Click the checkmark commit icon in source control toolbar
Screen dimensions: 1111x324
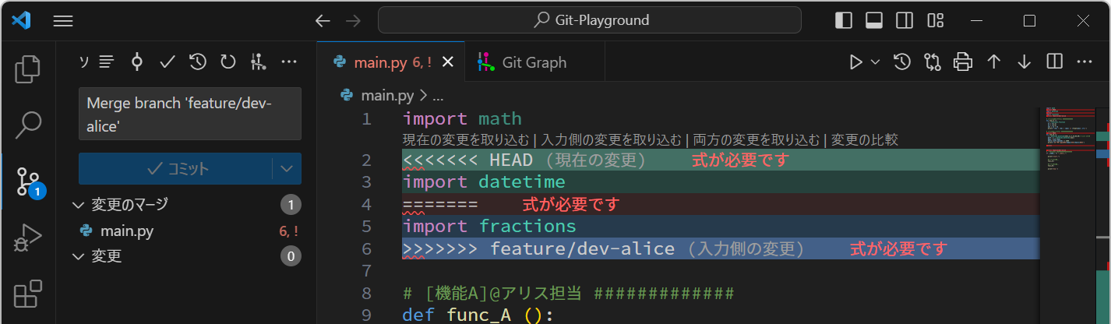168,62
